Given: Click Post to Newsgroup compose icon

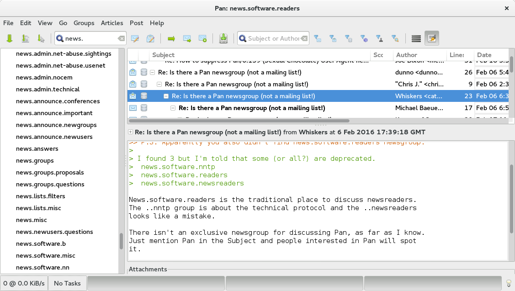Looking at the screenshot, I should 135,39.
